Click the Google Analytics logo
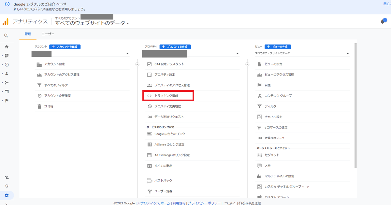 pyautogui.click(x=5, y=22)
